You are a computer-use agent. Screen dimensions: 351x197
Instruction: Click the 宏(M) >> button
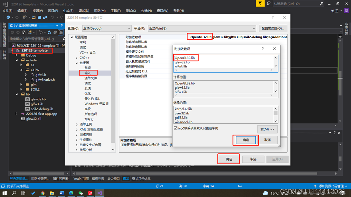[x=267, y=129]
